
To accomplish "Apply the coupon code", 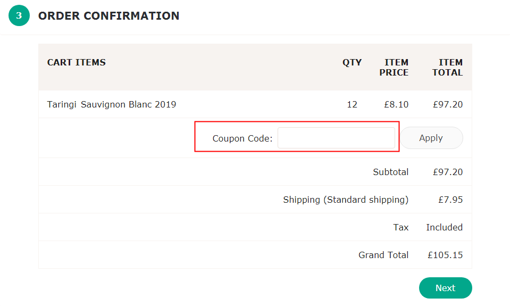I will [431, 138].
